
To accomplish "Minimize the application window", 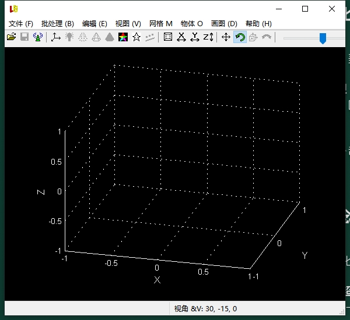I will 279,9.
